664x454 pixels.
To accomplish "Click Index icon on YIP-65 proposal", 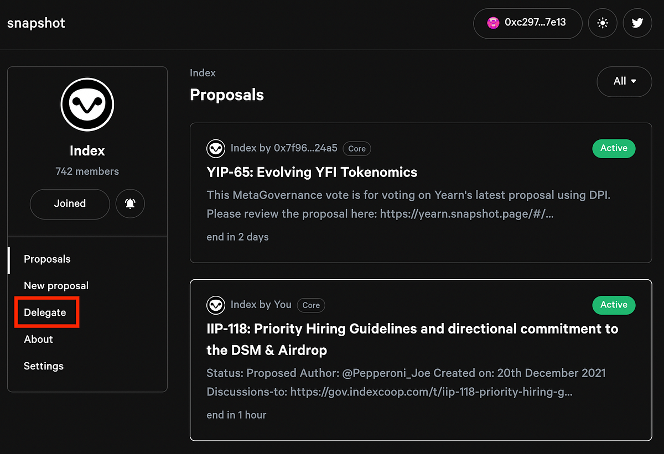I will pyautogui.click(x=216, y=148).
